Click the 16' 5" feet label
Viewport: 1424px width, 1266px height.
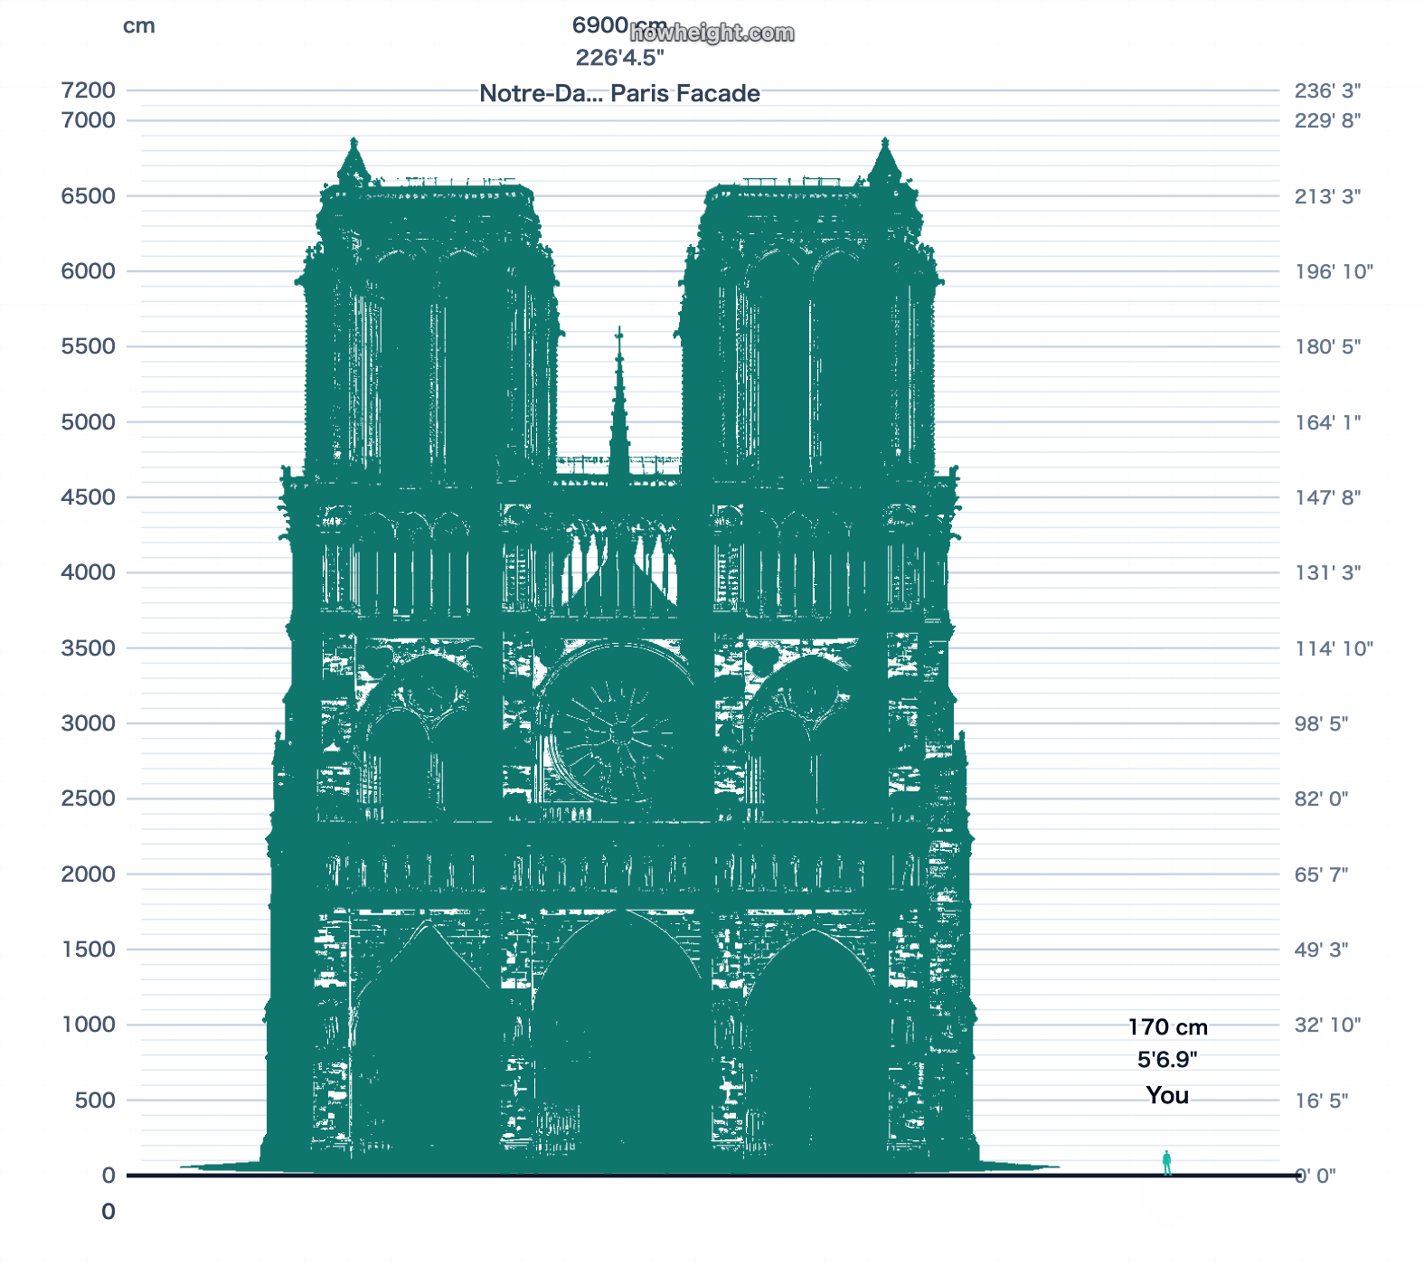coord(1321,1101)
